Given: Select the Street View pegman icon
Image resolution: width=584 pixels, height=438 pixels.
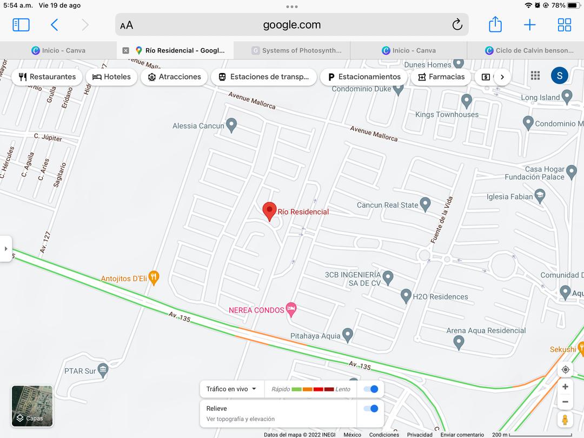Looking at the screenshot, I should 565,420.
